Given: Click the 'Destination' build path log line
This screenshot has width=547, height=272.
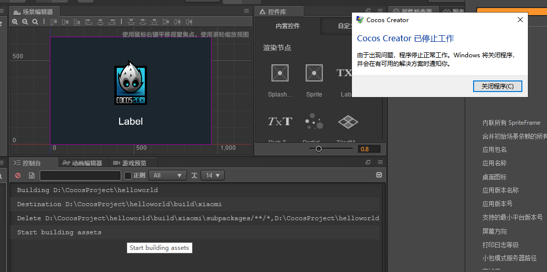Looking at the screenshot, I should (x=195, y=204).
